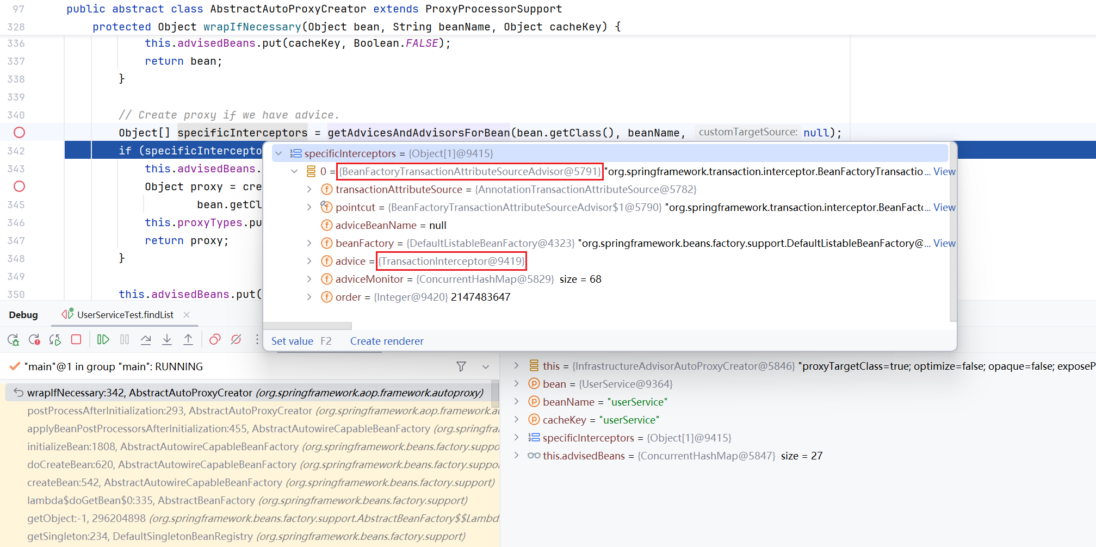Viewport: 1096px width, 547px height.
Task: Click the 'return bean;' line in editor
Action: pos(183,61)
